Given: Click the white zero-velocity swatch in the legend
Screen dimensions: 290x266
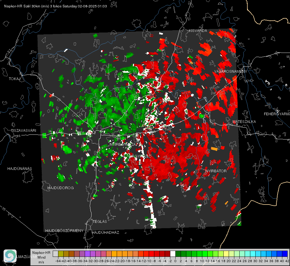Looking at the screenshot, I should coord(173,254).
